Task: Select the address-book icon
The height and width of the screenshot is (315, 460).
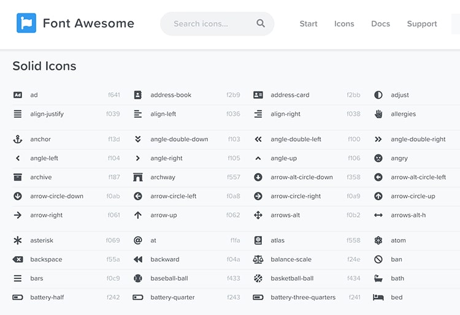Action: click(x=138, y=95)
